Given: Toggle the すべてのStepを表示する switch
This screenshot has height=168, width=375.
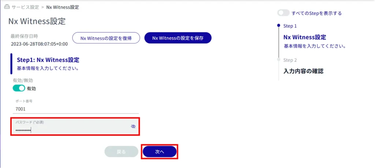Looking at the screenshot, I should pyautogui.click(x=283, y=13).
